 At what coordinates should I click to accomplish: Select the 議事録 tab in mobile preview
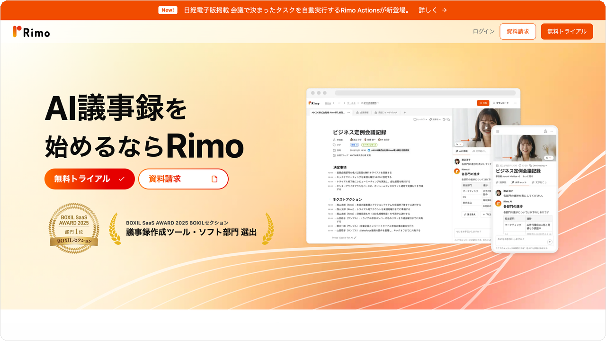[501, 182]
